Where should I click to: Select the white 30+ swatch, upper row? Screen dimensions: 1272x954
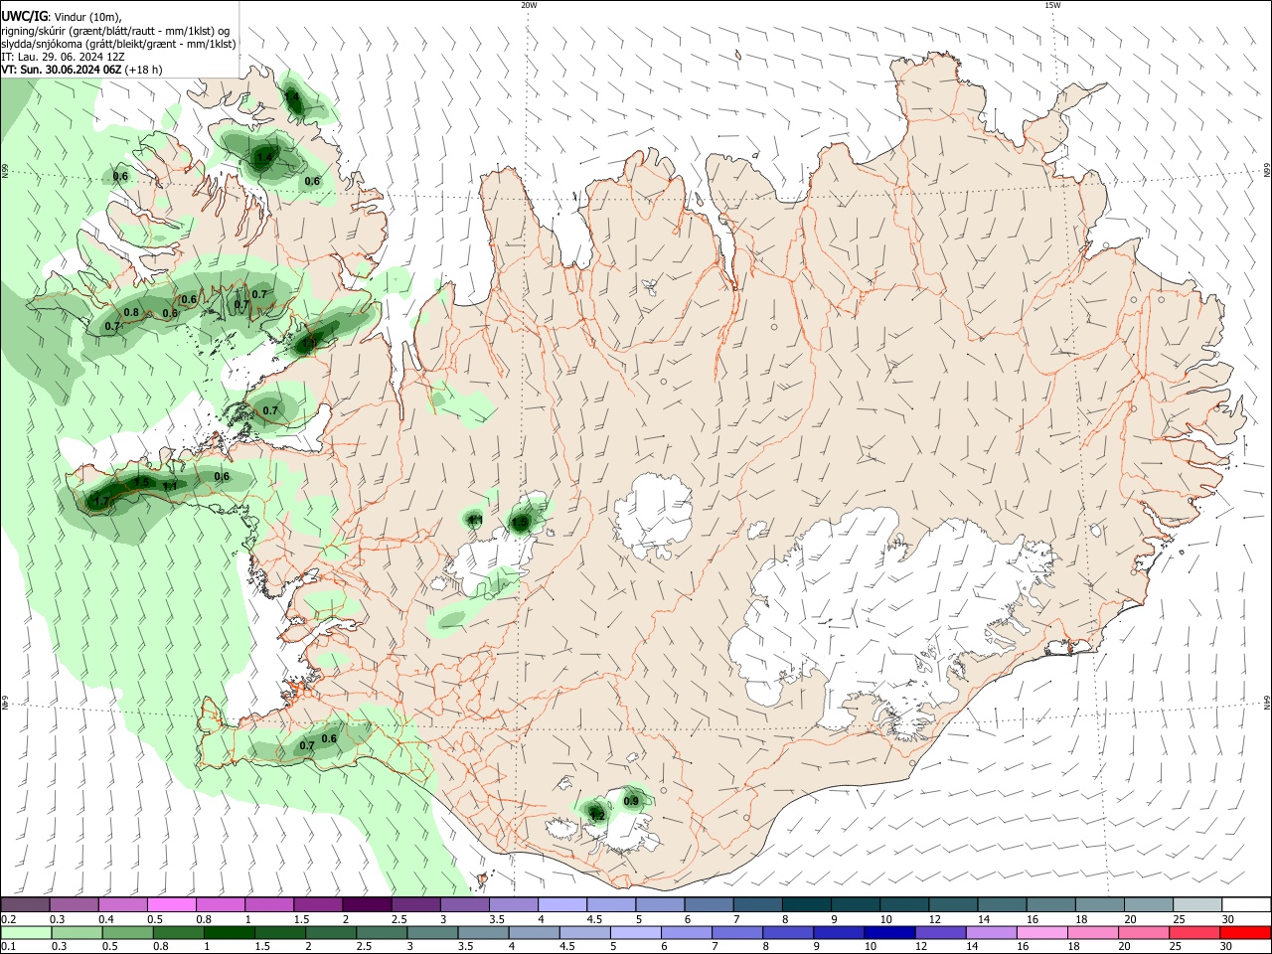point(1247,905)
